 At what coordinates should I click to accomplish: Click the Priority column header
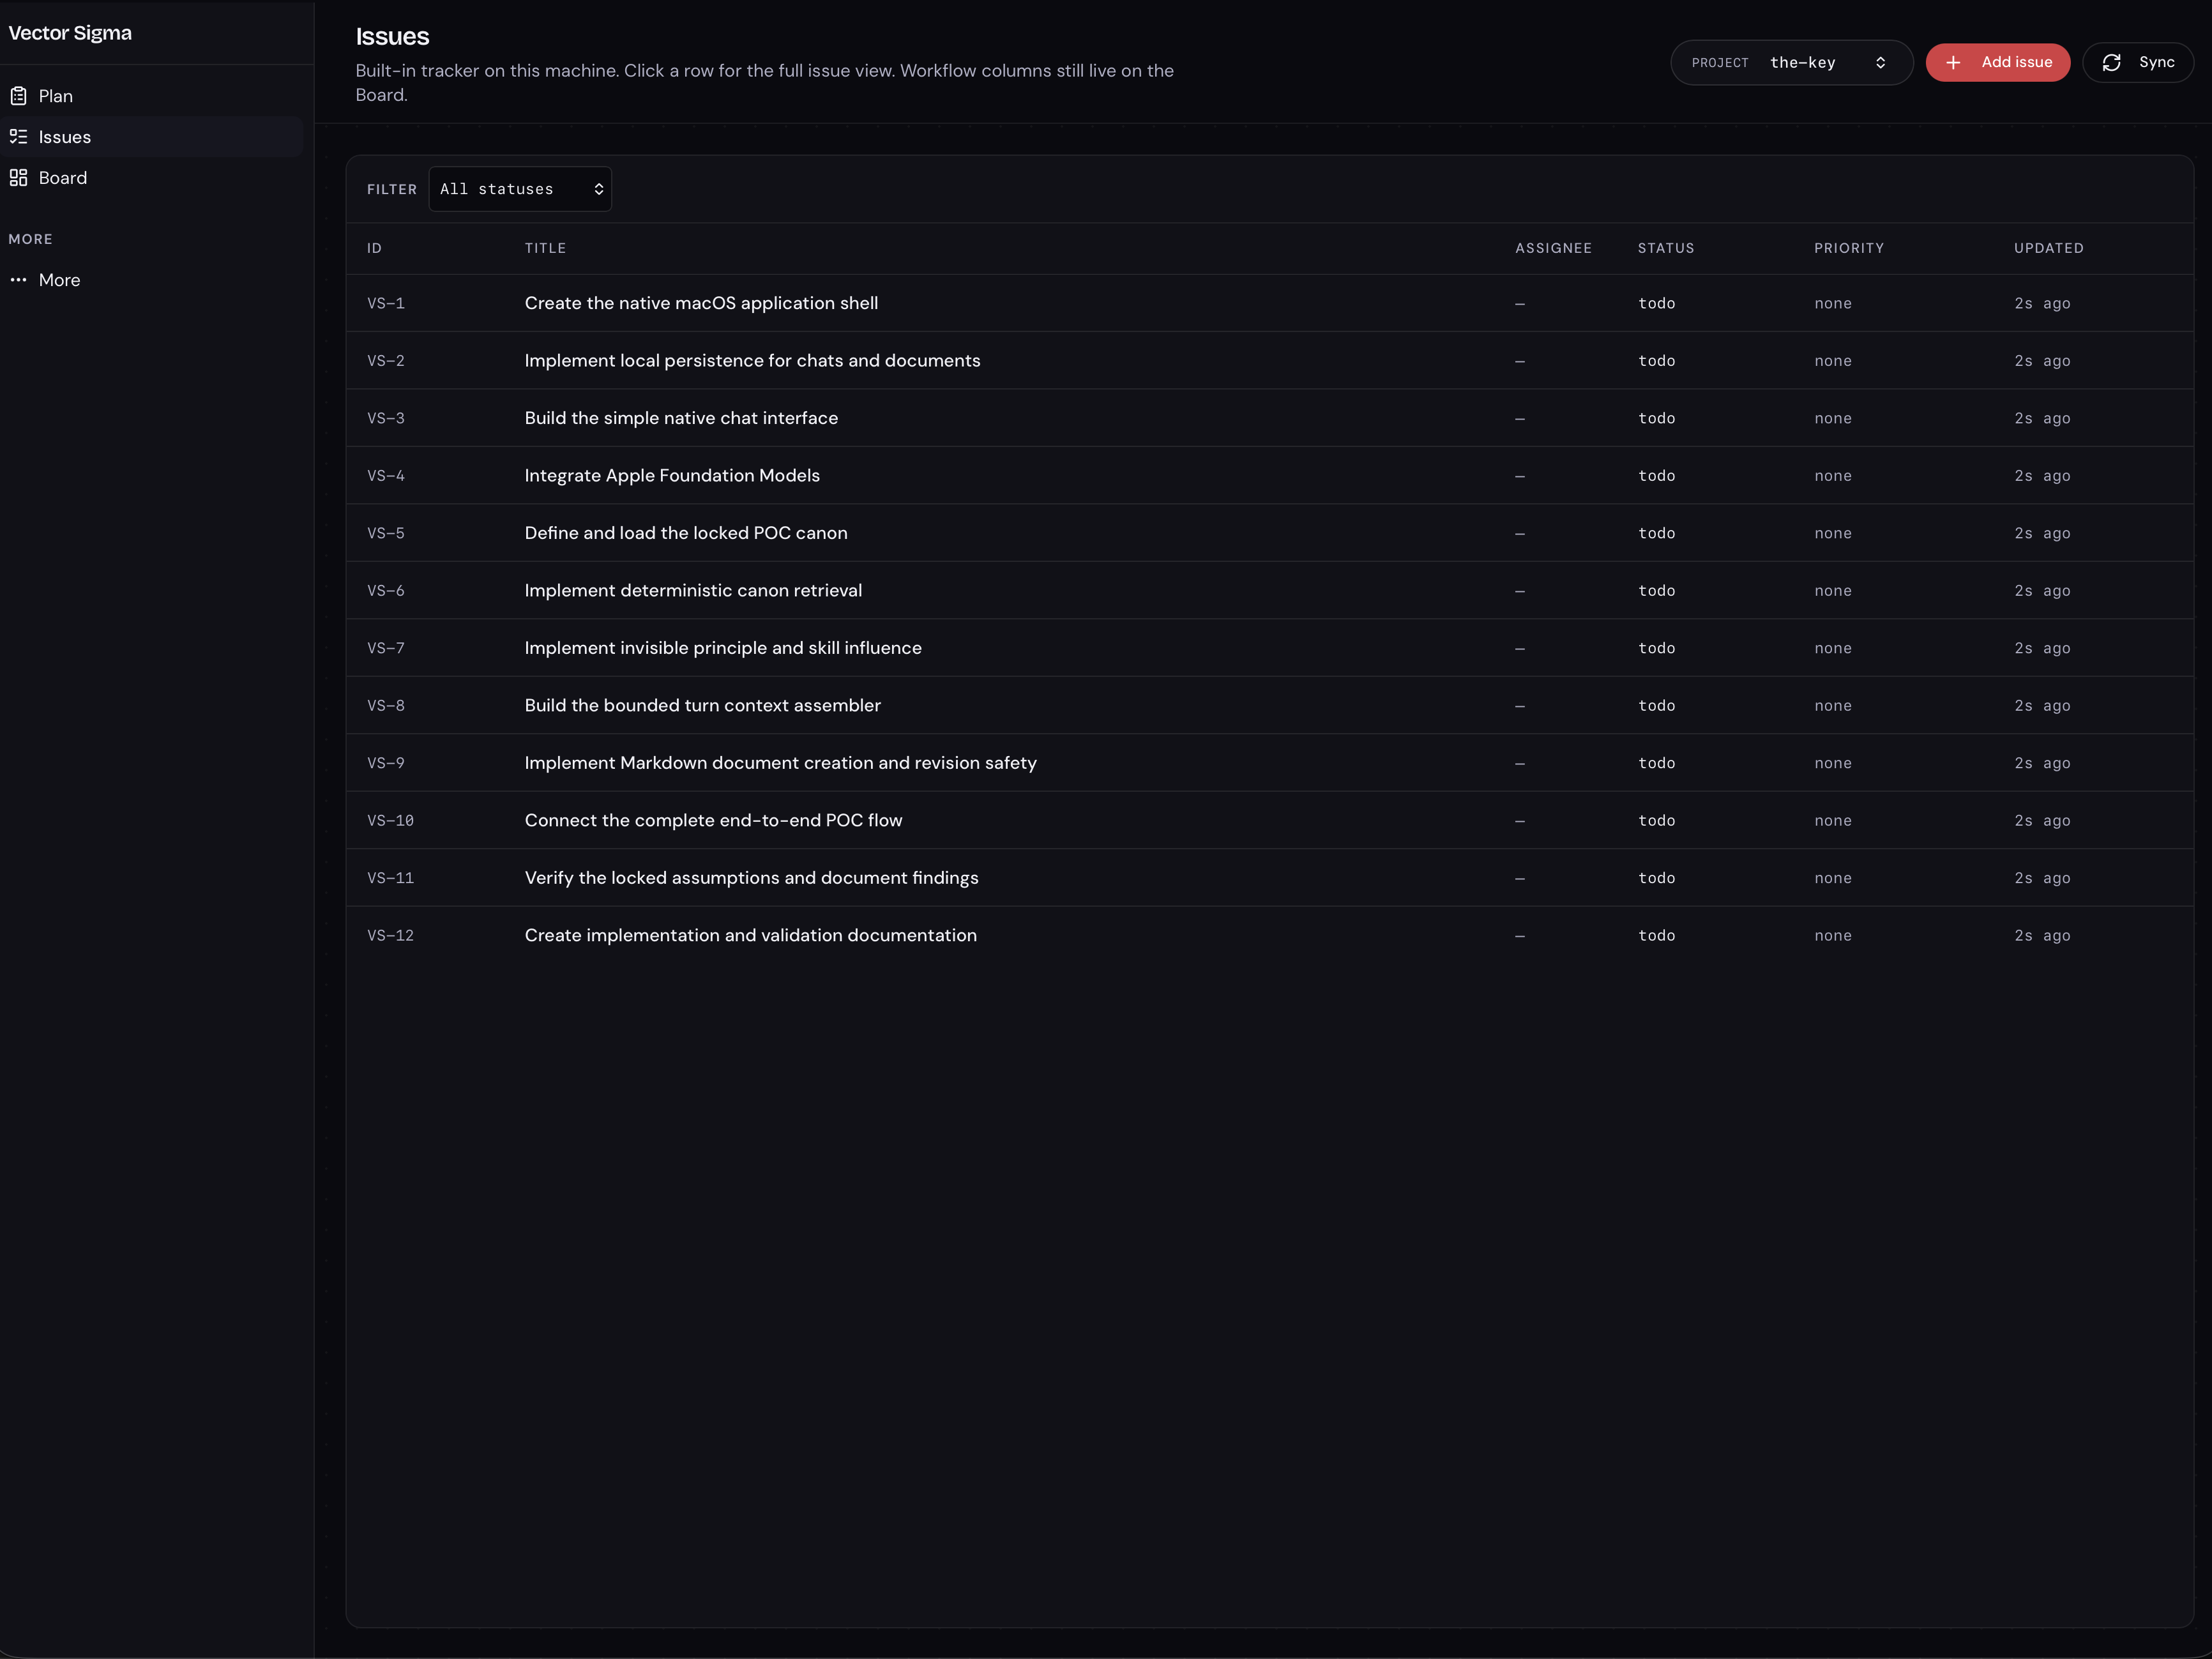click(x=1848, y=248)
